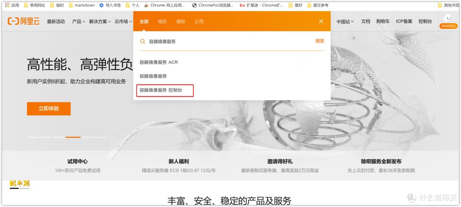Expand the 中国站 region dropdown
Screen dimensions: 461x207
(345, 21)
